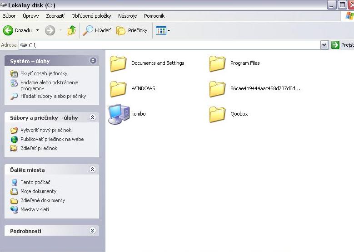Open Miesta v sieti link
This screenshot has height=252, width=354.
pos(35,209)
